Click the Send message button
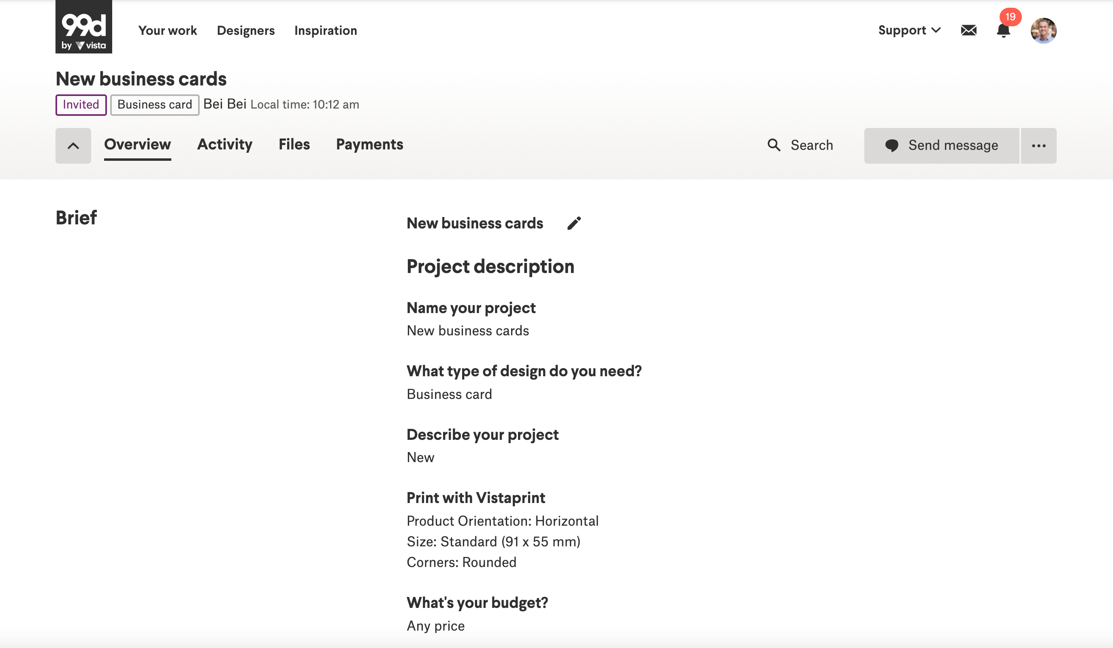This screenshot has width=1113, height=648. pos(941,146)
